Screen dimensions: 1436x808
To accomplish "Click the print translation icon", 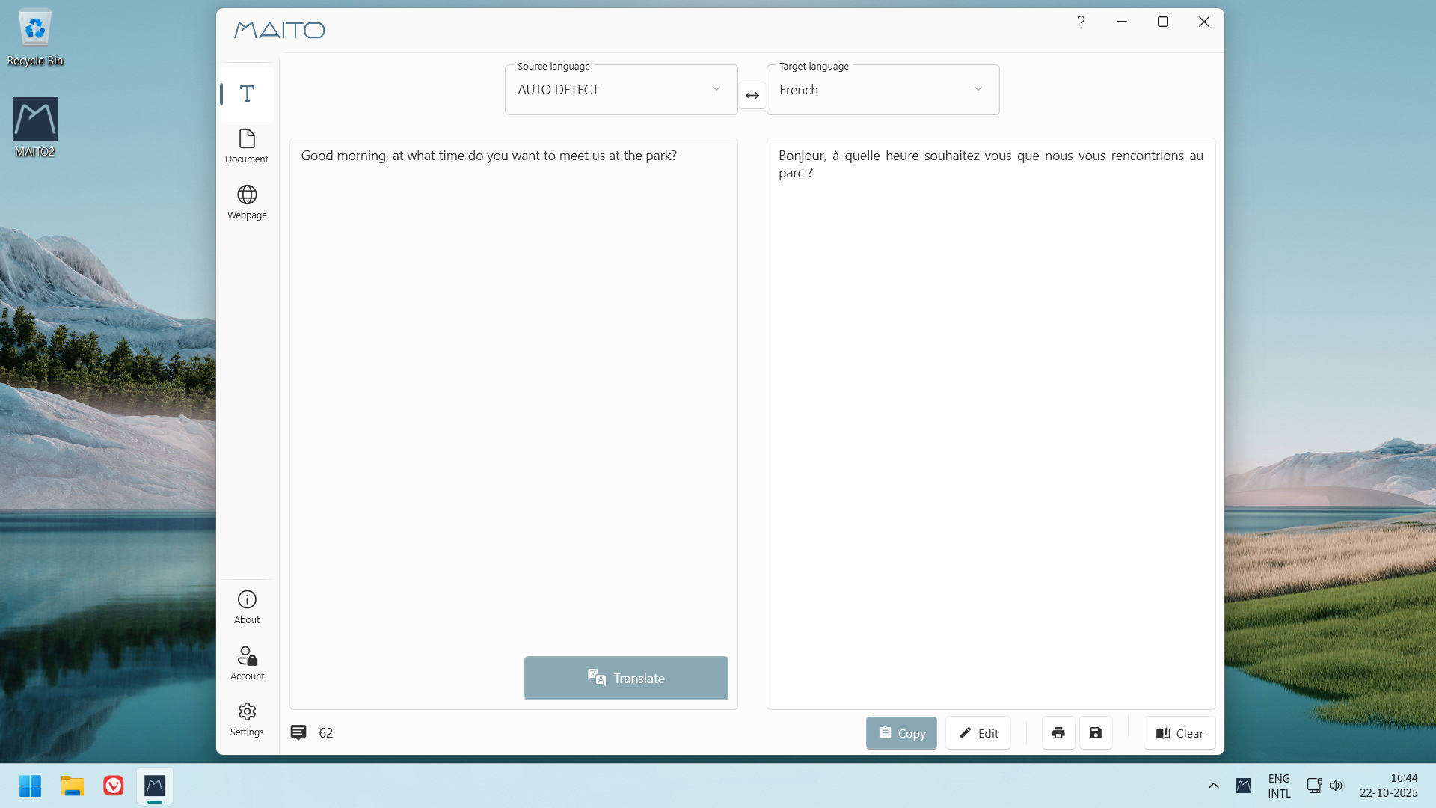I will [1058, 733].
